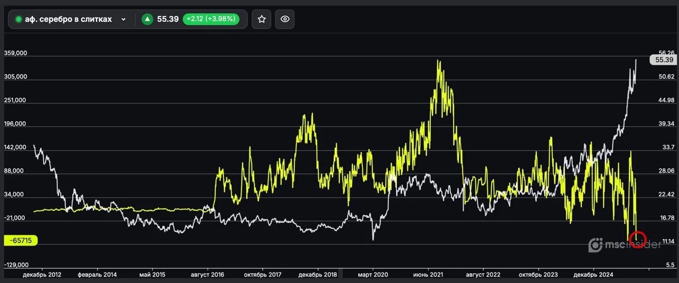Click the chevron beside the instrument name
Screen dimensions: 679x283
[124, 19]
